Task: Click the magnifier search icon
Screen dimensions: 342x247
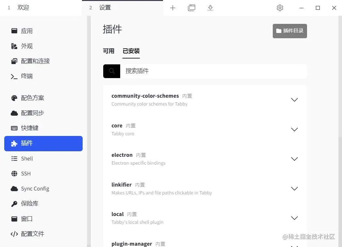Action: coord(112,71)
